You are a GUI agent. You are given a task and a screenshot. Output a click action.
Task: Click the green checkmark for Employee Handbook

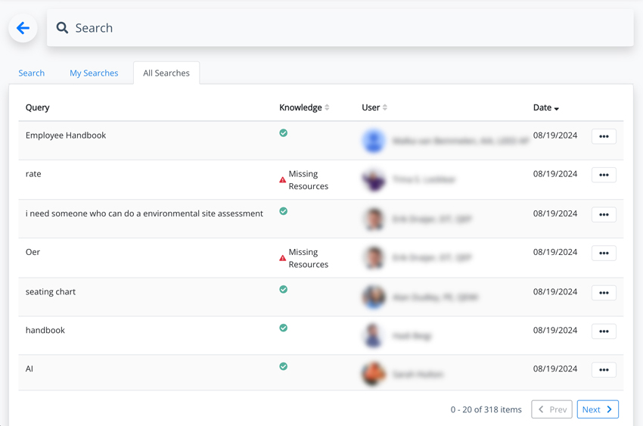[283, 133]
